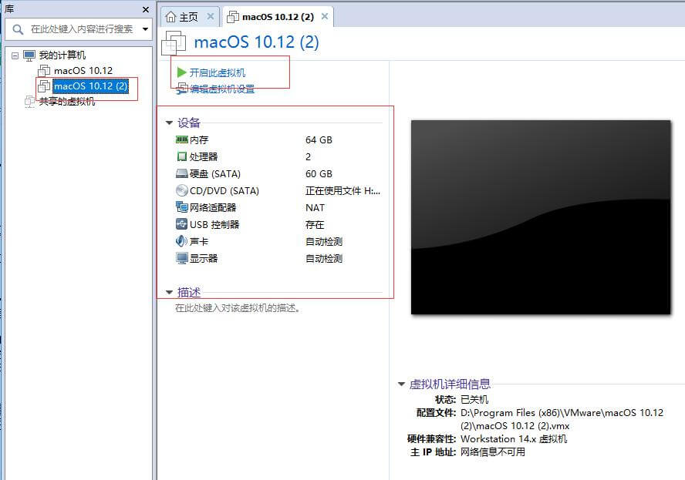Click the VM icon beside macOS 10.12
The height and width of the screenshot is (480, 685).
point(44,70)
